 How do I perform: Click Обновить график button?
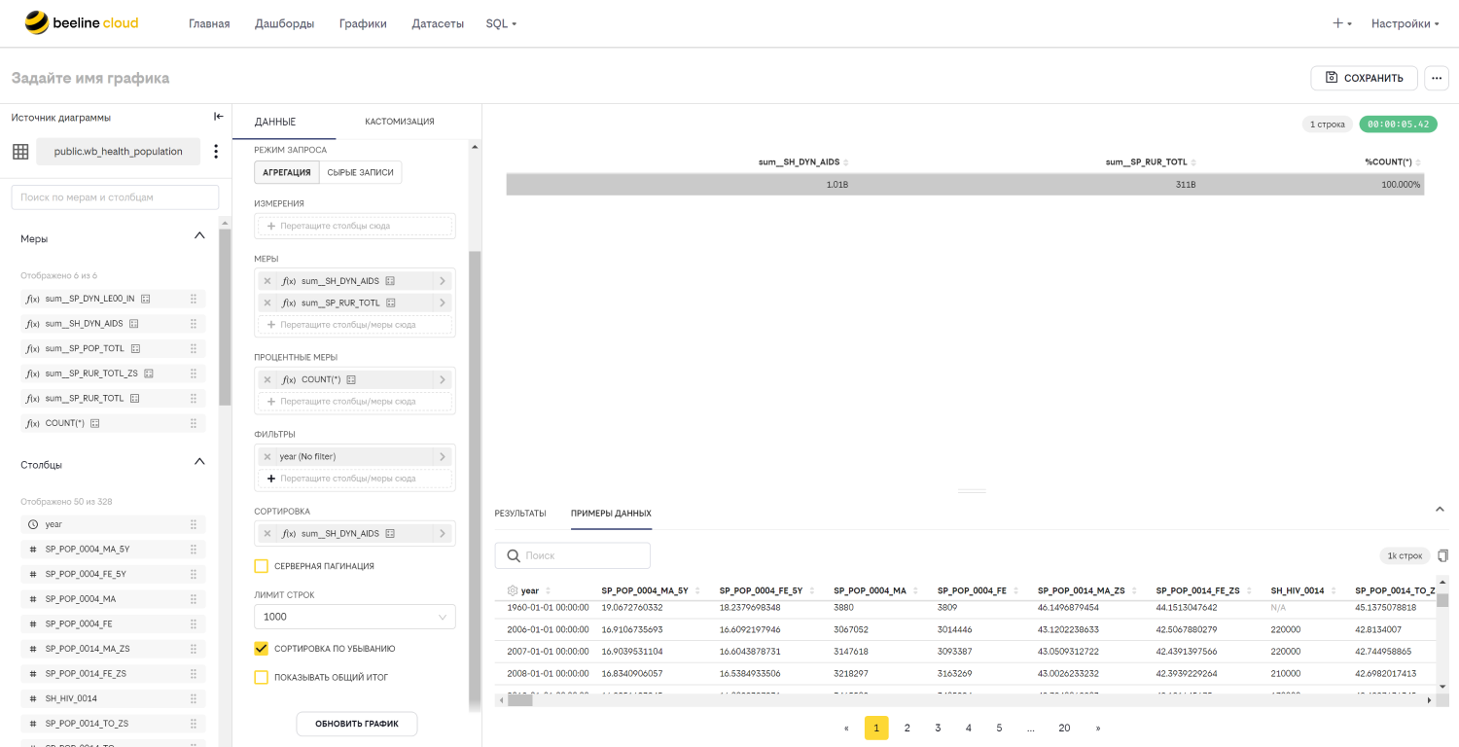(357, 724)
